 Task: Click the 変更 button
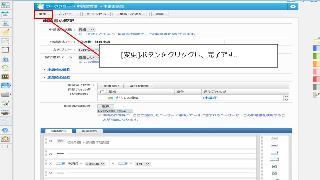click(x=43, y=14)
